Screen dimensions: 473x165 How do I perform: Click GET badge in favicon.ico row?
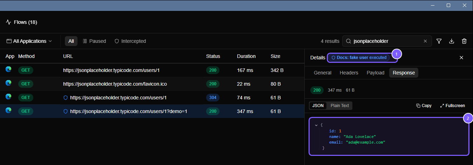26,84
